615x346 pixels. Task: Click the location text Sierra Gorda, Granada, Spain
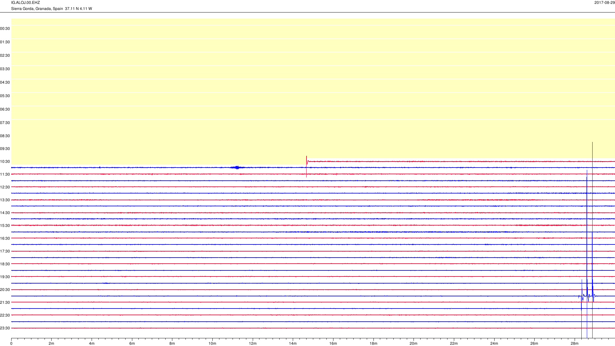coord(37,9)
